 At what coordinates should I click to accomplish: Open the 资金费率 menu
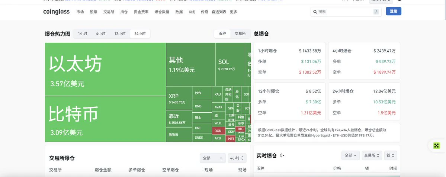[141, 12]
